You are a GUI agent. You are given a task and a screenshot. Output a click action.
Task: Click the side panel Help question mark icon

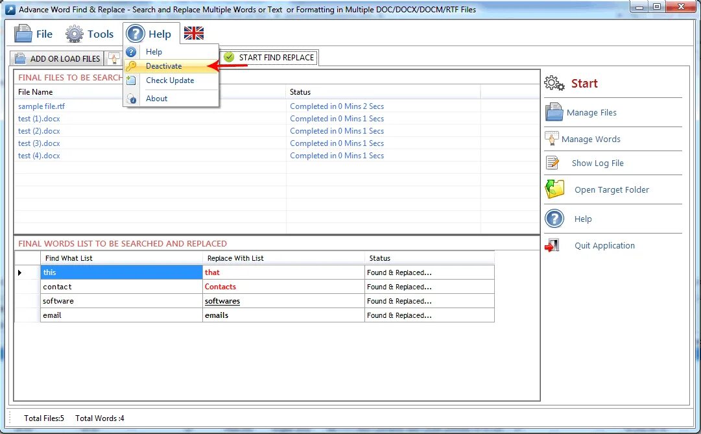pos(554,219)
